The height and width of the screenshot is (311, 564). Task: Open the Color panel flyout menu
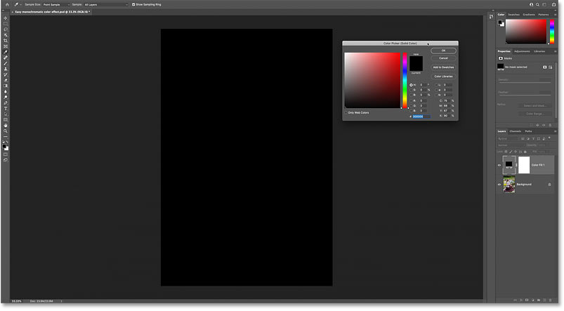point(555,15)
